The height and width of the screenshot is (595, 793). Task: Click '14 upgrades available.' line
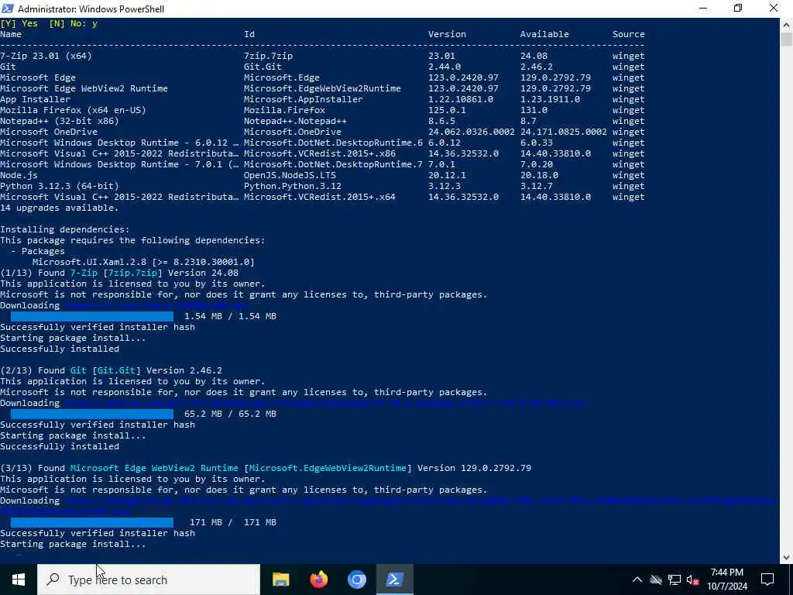click(59, 208)
